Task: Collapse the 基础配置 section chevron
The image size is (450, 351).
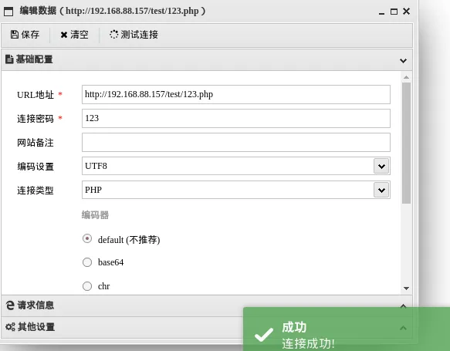Action: pyautogui.click(x=403, y=60)
